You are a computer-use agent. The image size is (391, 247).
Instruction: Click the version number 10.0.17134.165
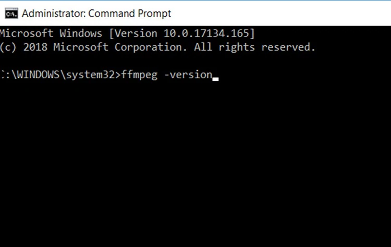click(210, 34)
